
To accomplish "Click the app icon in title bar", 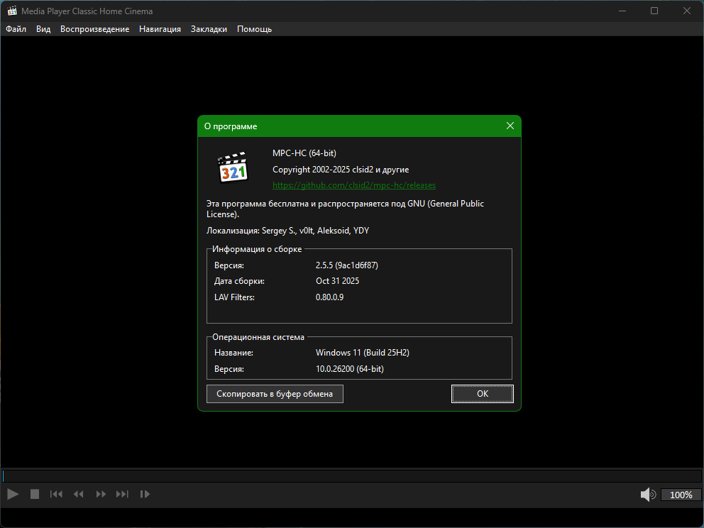I will coord(12,11).
